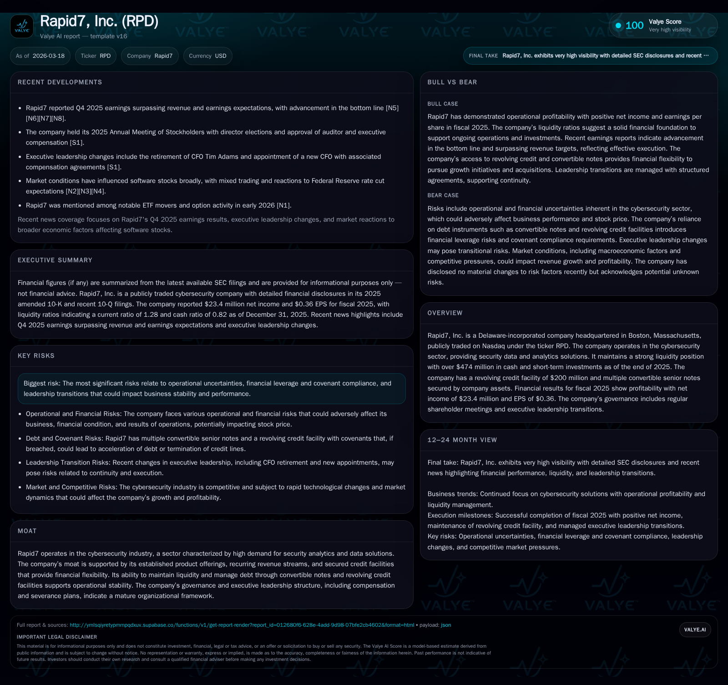Click the Bear Case subheading
This screenshot has height=685, width=728.
[443, 195]
